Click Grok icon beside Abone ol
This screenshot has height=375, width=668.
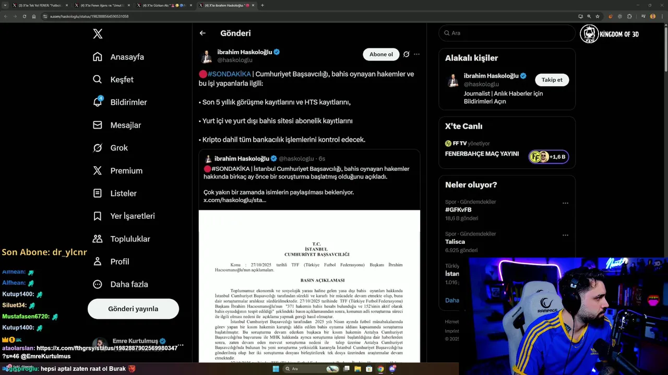[406, 54]
